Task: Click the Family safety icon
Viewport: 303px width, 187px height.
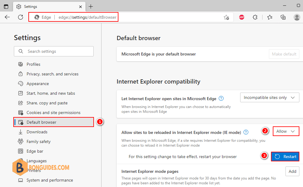Action: click(21, 141)
